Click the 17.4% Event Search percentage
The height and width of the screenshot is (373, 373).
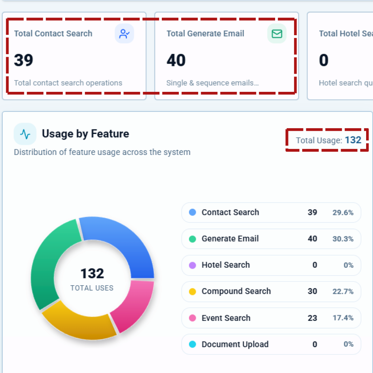point(343,318)
